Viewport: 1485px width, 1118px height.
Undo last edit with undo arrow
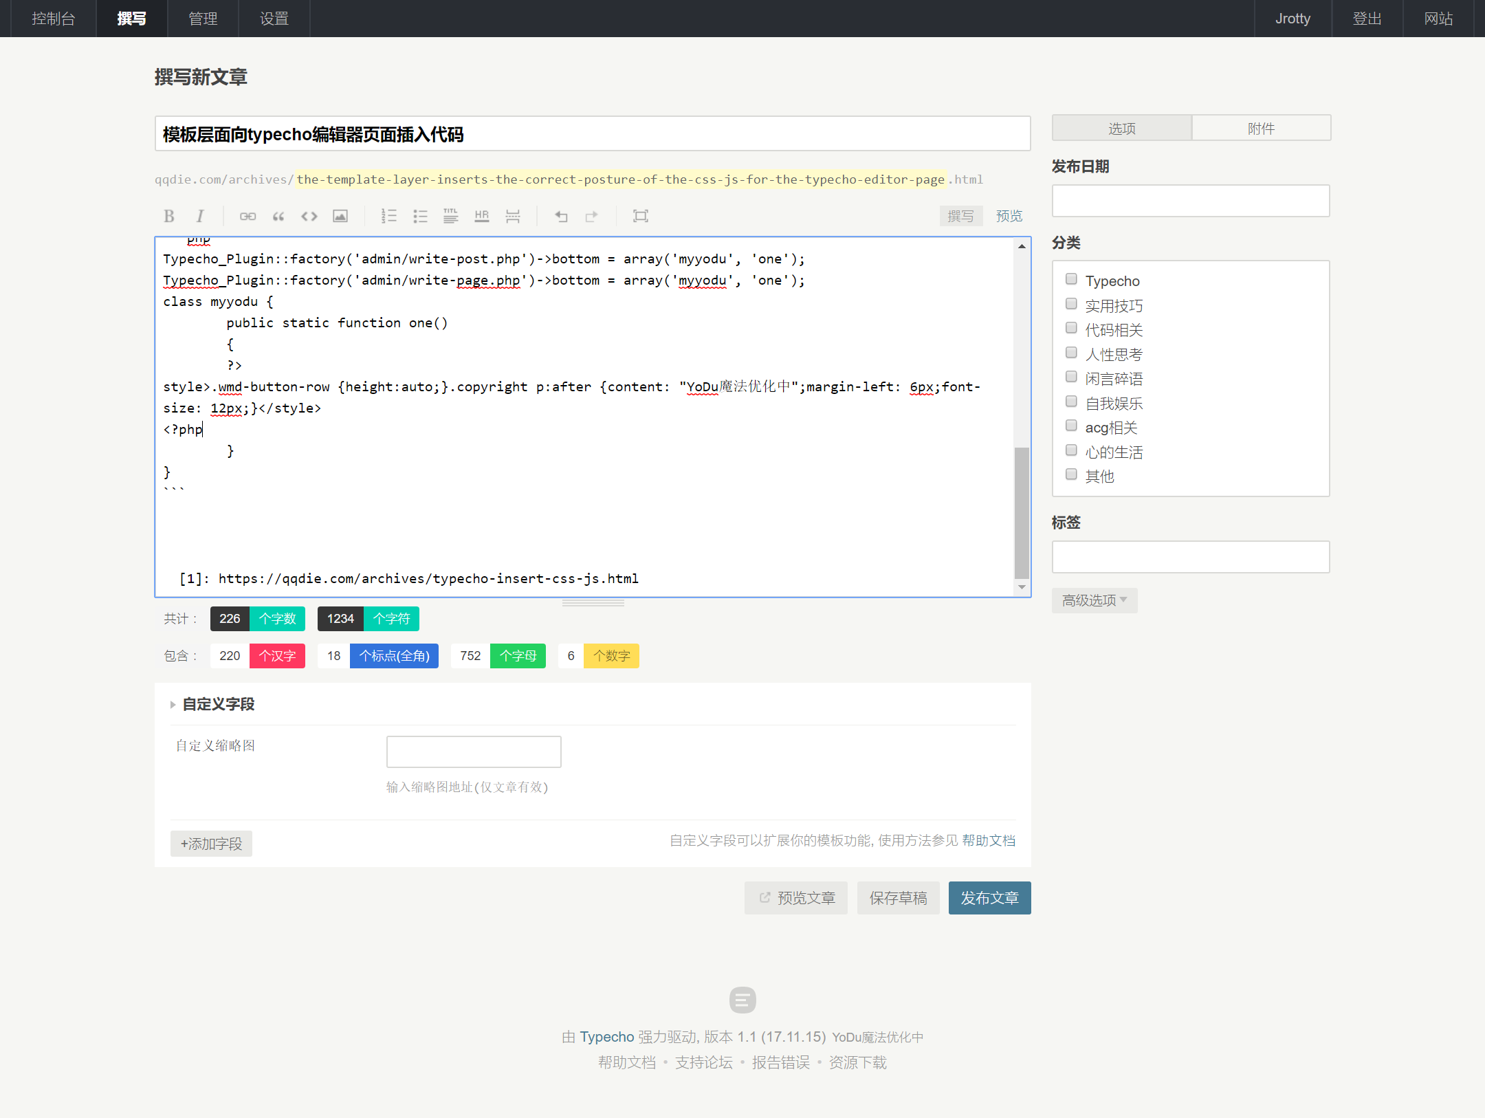561,216
